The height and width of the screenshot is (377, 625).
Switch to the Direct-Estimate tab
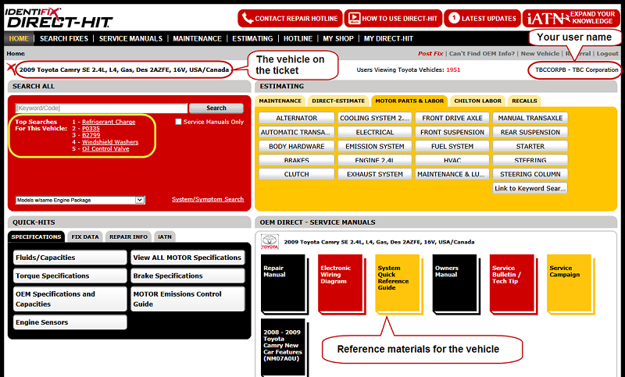338,101
